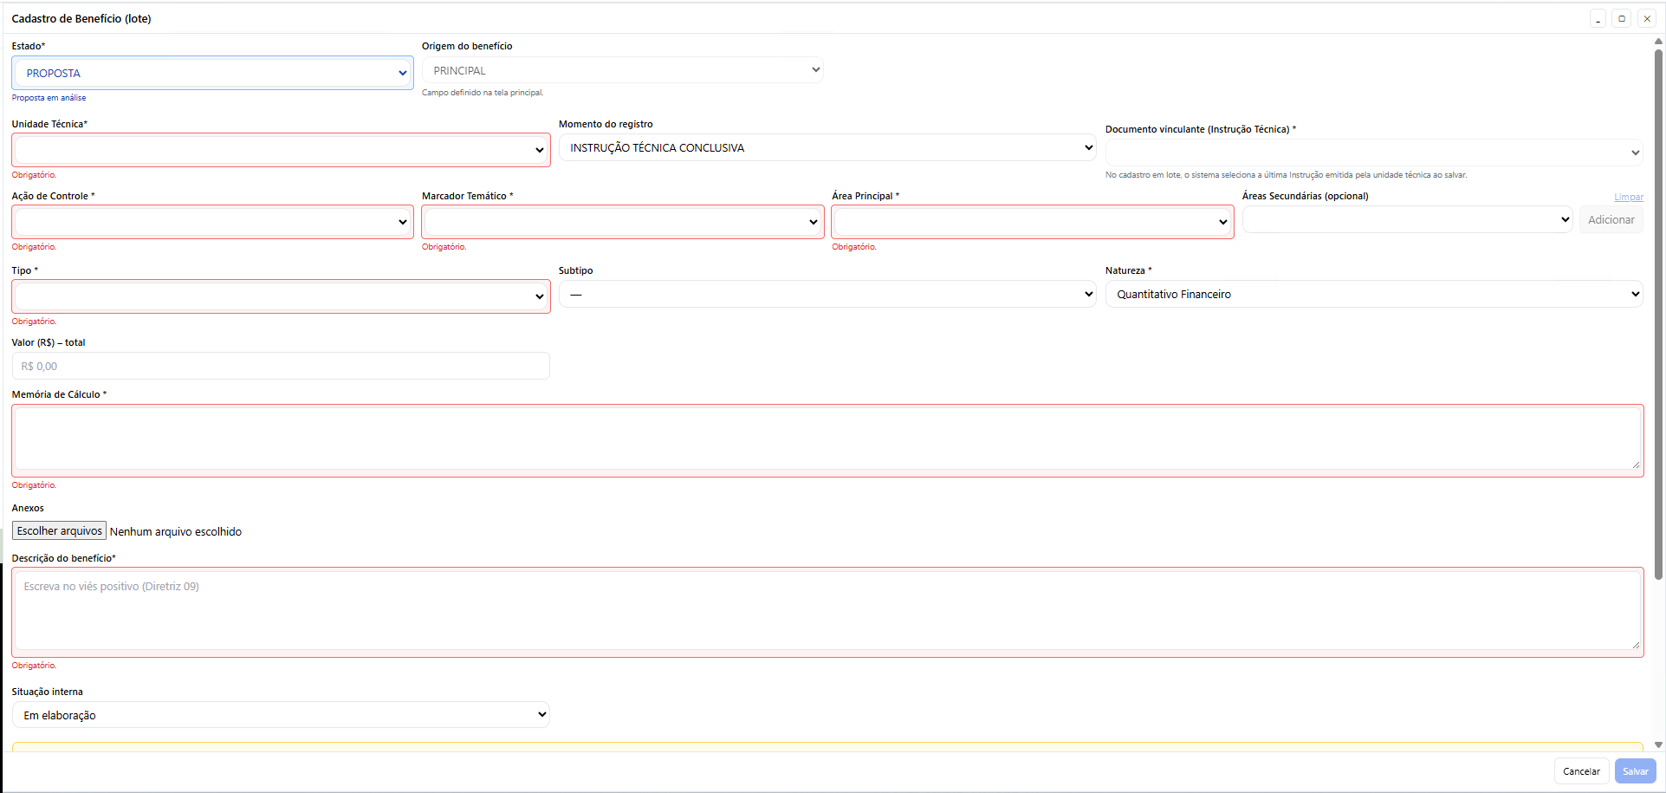1666x793 pixels.
Task: Open the Áreas Secundárias dropdown
Action: coord(1408,220)
